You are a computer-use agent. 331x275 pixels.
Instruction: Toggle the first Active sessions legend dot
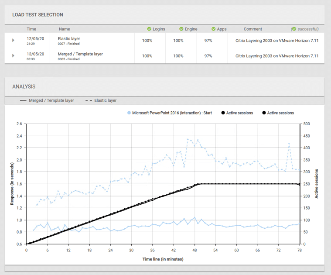(223, 113)
